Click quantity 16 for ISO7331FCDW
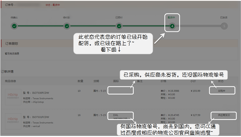241x137 pixels. pos(79,115)
